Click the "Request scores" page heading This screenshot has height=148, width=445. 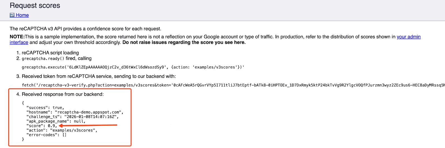35,6
